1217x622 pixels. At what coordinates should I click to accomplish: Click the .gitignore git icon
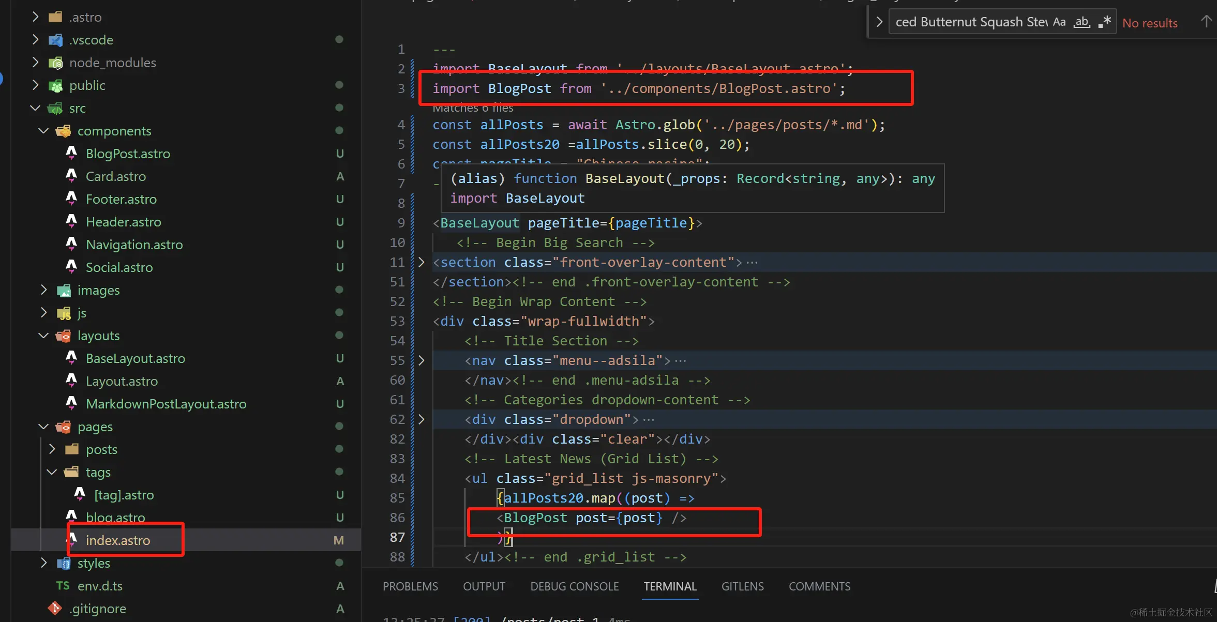(x=55, y=608)
